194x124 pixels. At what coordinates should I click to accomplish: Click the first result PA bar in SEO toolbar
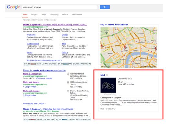pos(33,64)
